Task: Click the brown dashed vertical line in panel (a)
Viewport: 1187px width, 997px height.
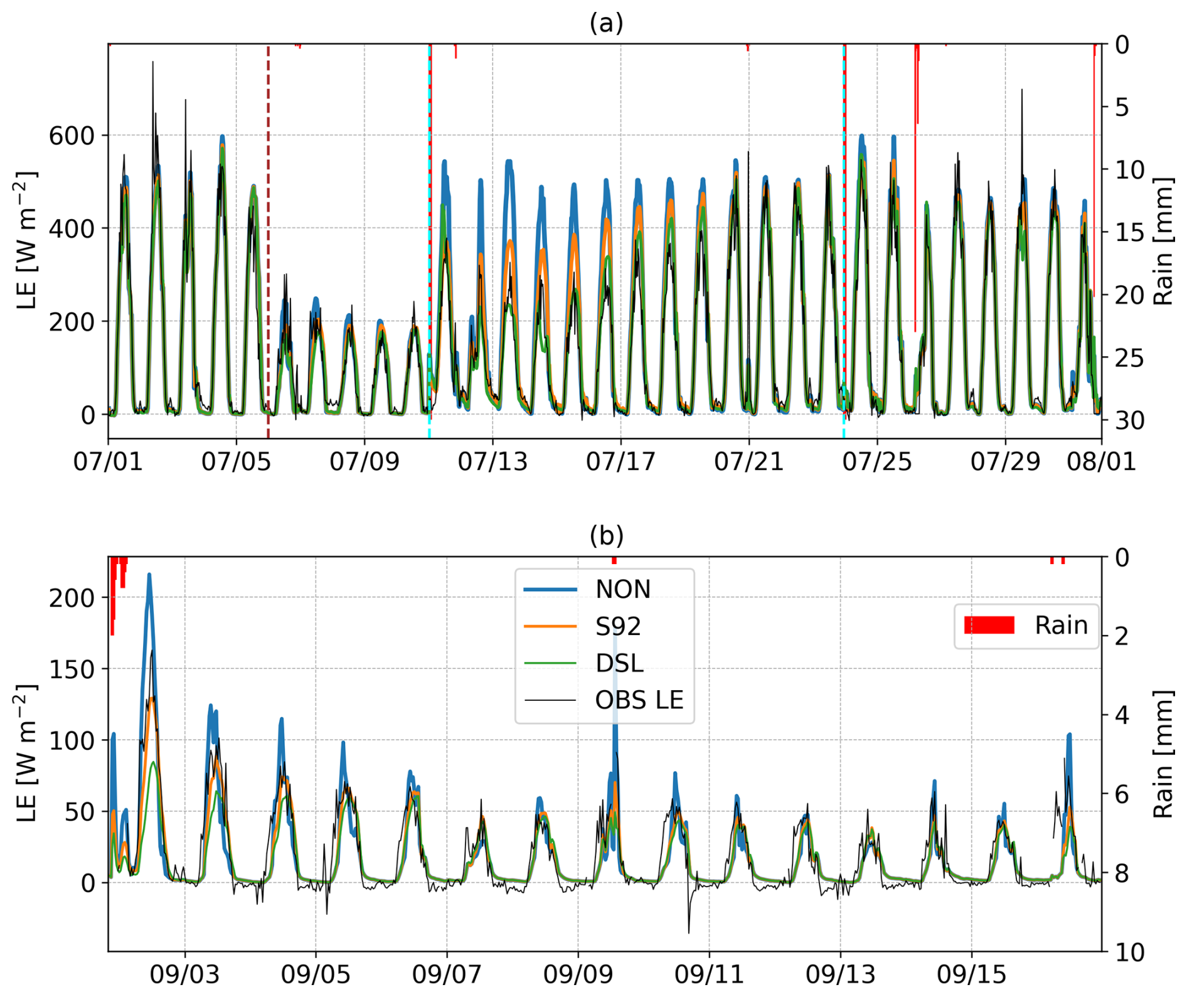Action: pos(269,251)
